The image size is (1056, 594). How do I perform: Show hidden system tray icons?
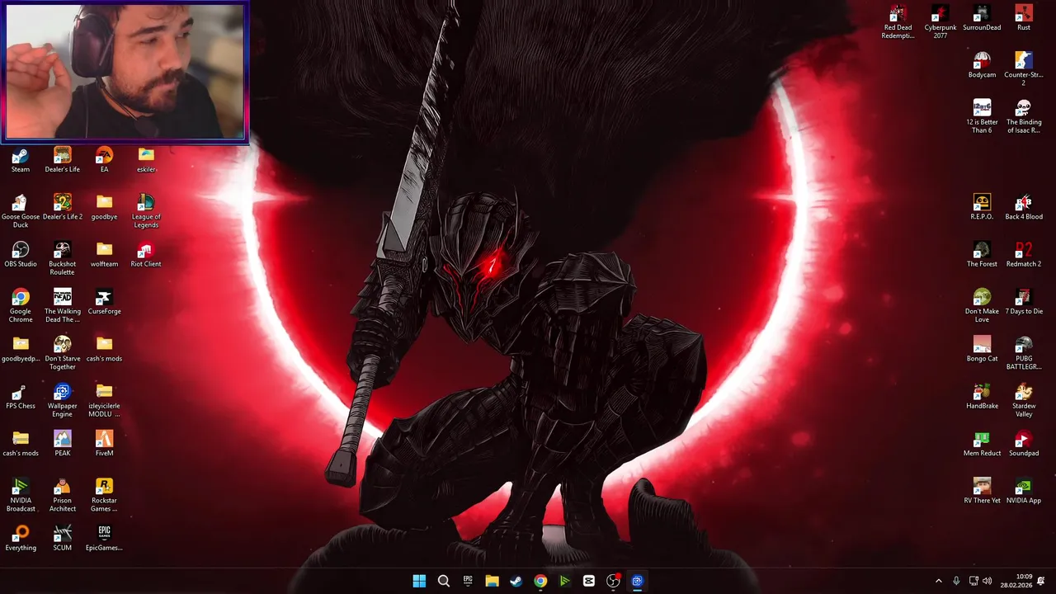tap(938, 581)
